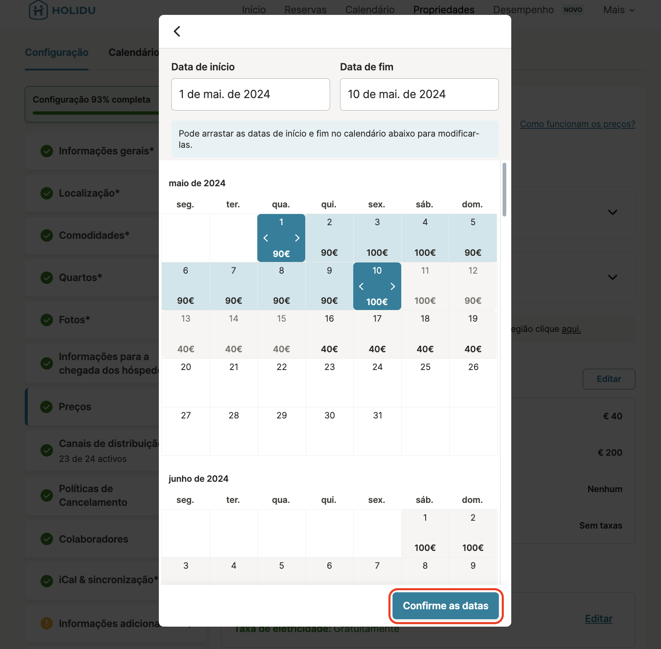Click orange warning icon beside Informações adicionais

coord(46,623)
